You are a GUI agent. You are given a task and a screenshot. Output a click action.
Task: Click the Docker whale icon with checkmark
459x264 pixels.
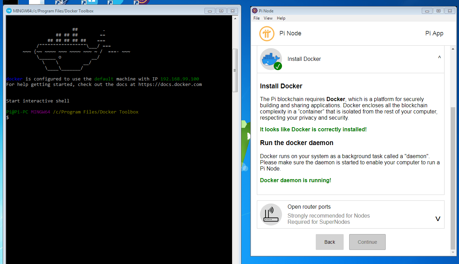tap(271, 59)
